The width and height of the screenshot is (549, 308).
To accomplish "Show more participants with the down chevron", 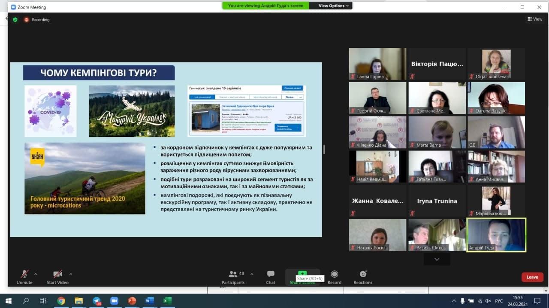I will (x=437, y=259).
